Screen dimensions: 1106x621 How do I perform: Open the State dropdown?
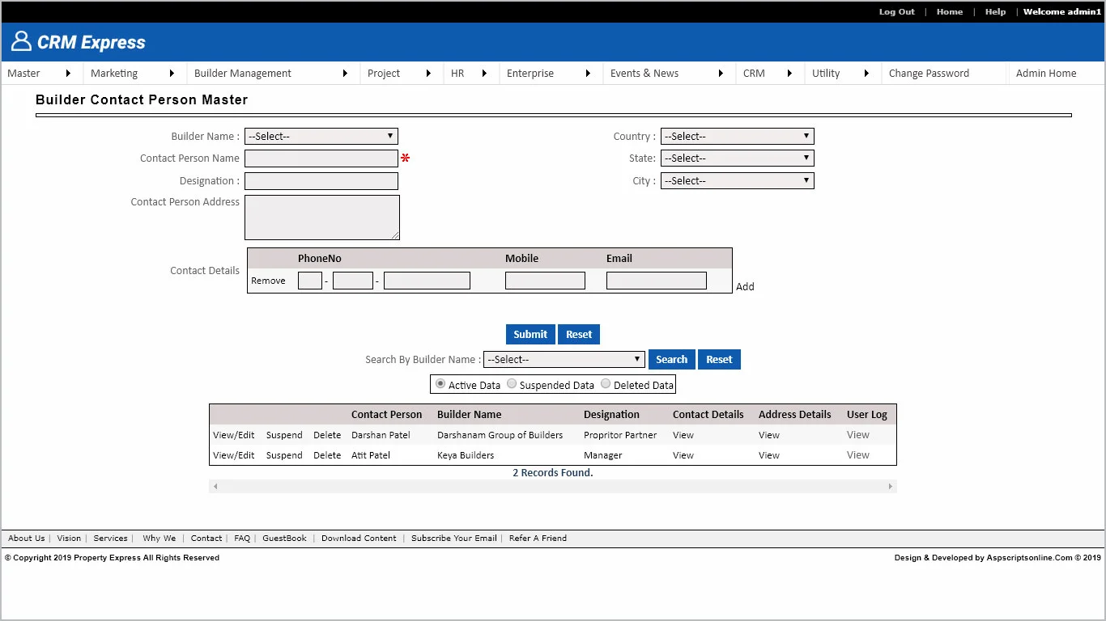tap(738, 158)
